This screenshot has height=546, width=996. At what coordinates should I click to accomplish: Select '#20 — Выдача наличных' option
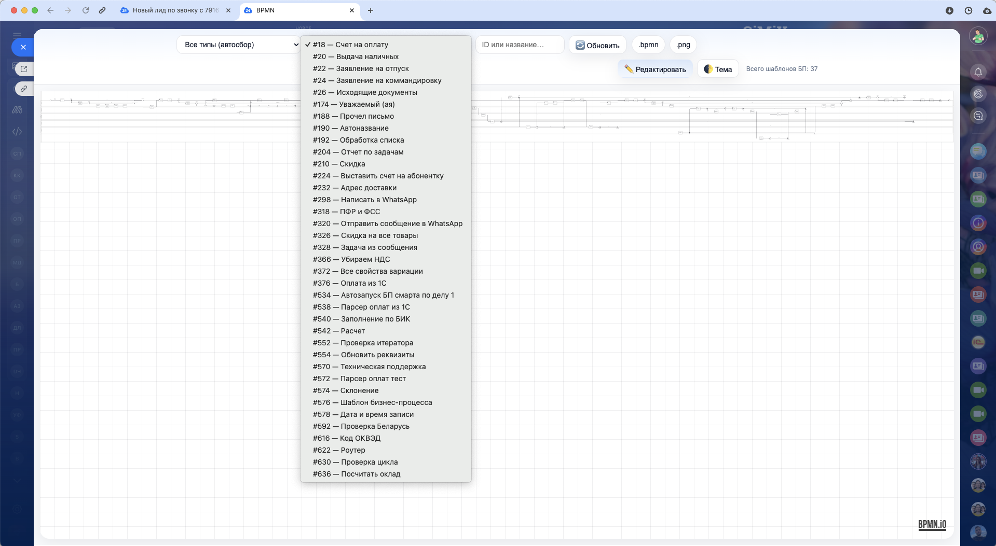coord(386,57)
